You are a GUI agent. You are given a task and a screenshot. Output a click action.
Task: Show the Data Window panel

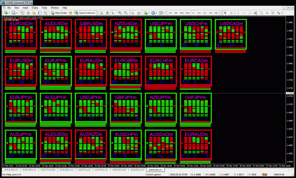(x=28, y=13)
